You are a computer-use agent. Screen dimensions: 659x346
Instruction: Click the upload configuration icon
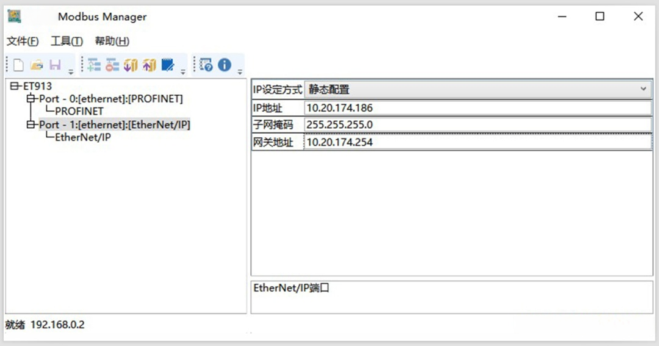pyautogui.click(x=149, y=65)
